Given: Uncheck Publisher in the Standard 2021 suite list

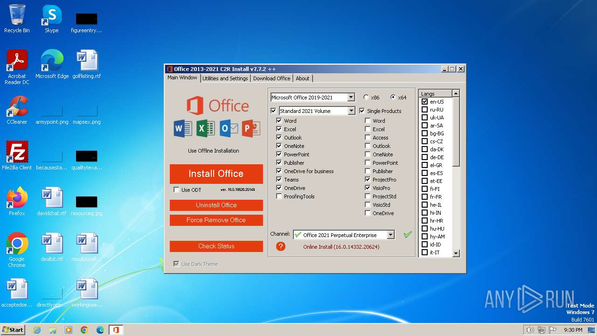Looking at the screenshot, I should [x=279, y=163].
